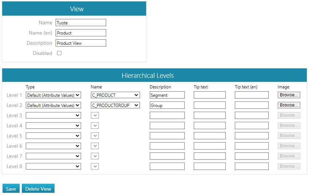Click the Delete View button
The image size is (309, 195).
(x=38, y=189)
